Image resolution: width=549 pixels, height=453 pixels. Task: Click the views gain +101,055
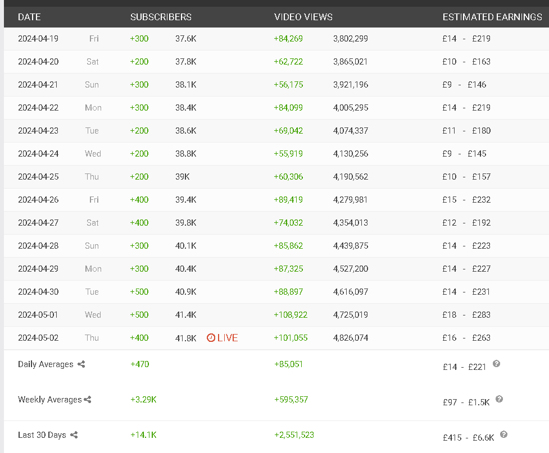(x=291, y=338)
